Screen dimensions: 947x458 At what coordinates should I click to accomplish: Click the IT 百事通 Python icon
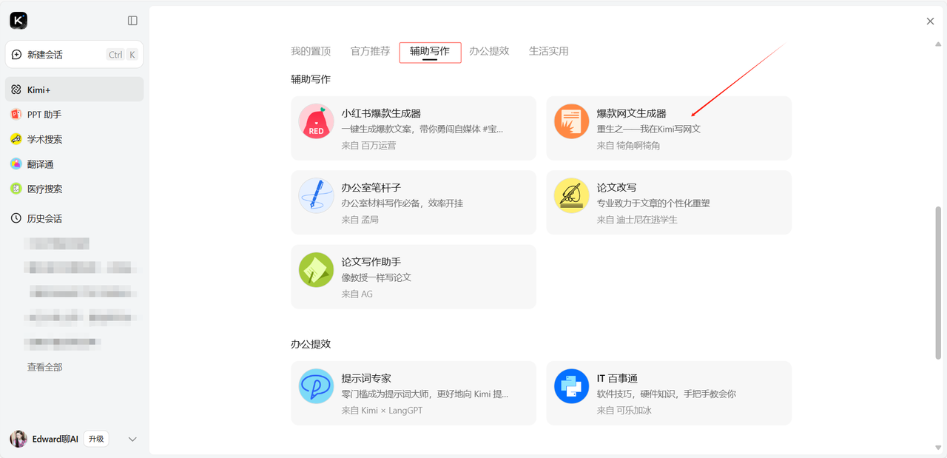coord(572,386)
